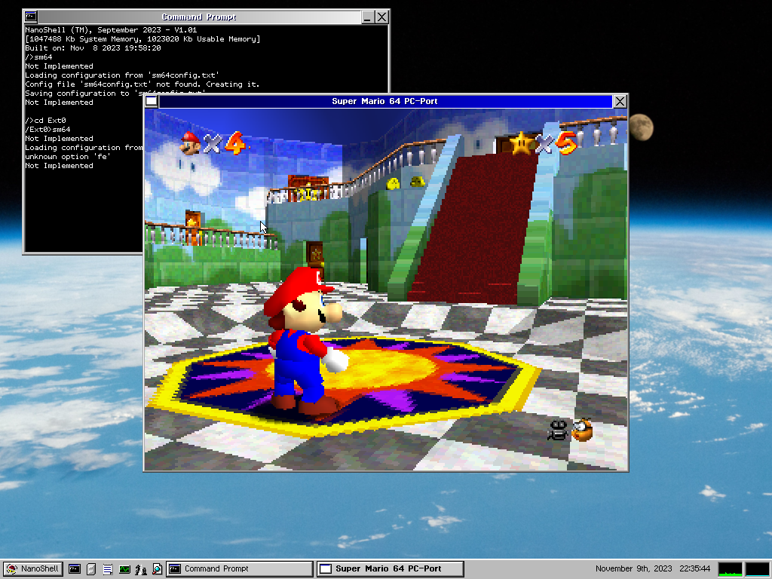Screen dimensions: 772x579
Task: Click the system memory info line in terminal
Action: (x=142, y=39)
